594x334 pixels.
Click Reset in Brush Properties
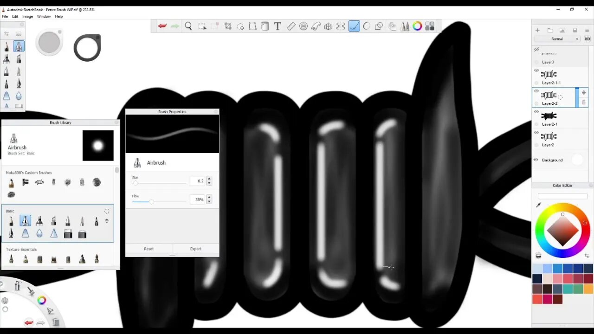(148, 249)
